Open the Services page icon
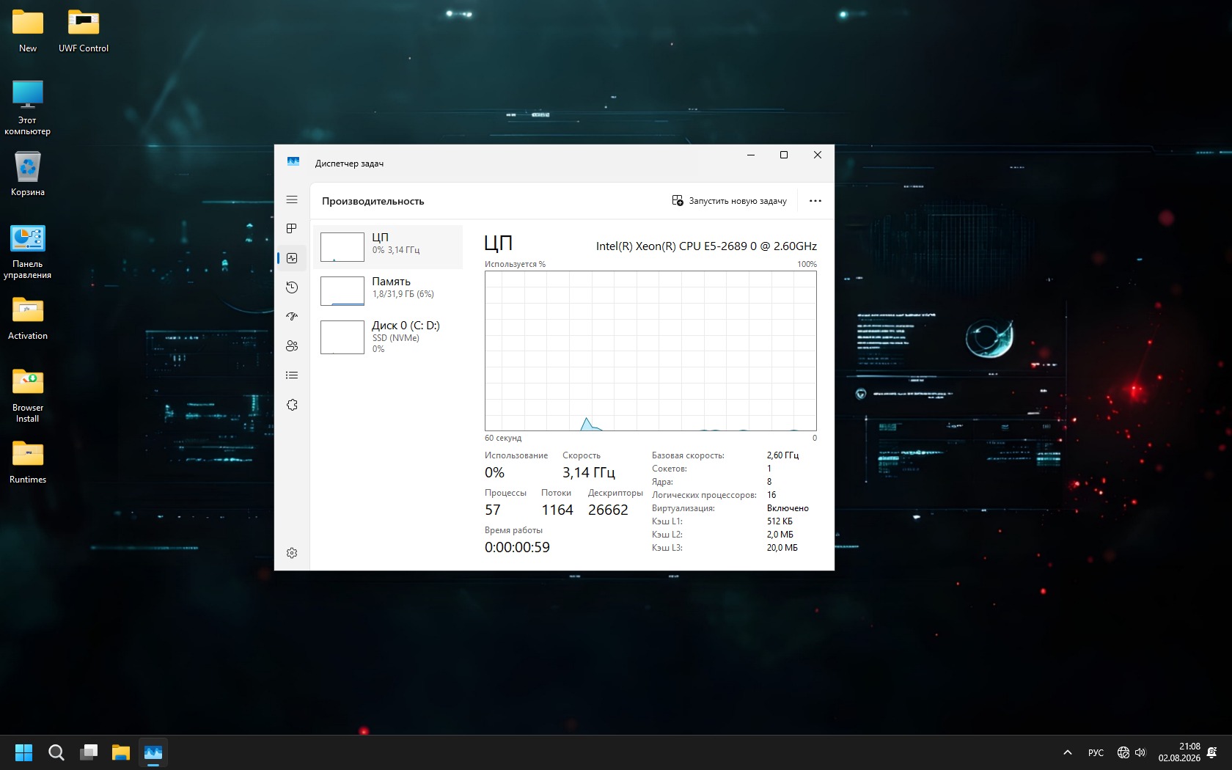This screenshot has width=1232, height=770. coord(292,405)
